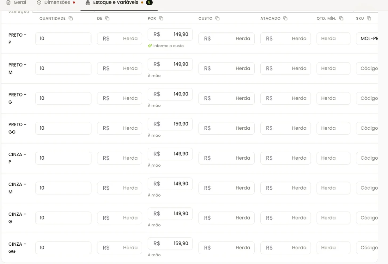Click the PRETO - GG variation label
Viewport: 388px width, 264px height.
[17, 128]
